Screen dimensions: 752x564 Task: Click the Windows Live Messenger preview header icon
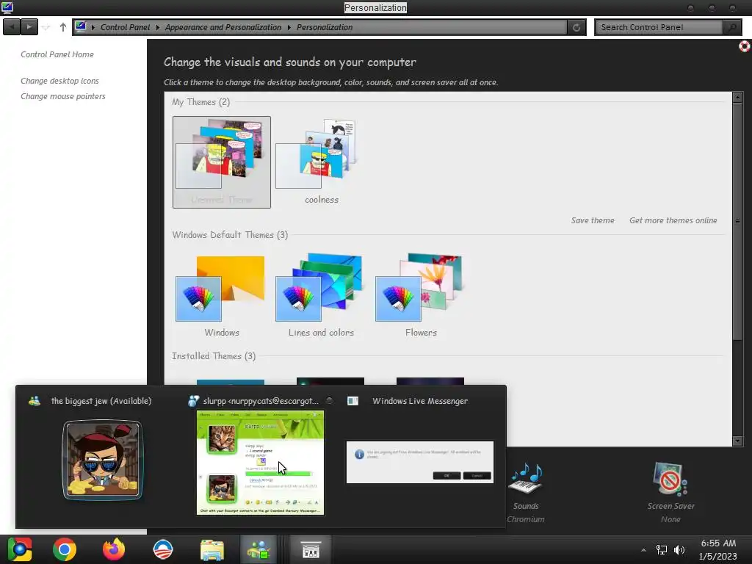(x=353, y=401)
